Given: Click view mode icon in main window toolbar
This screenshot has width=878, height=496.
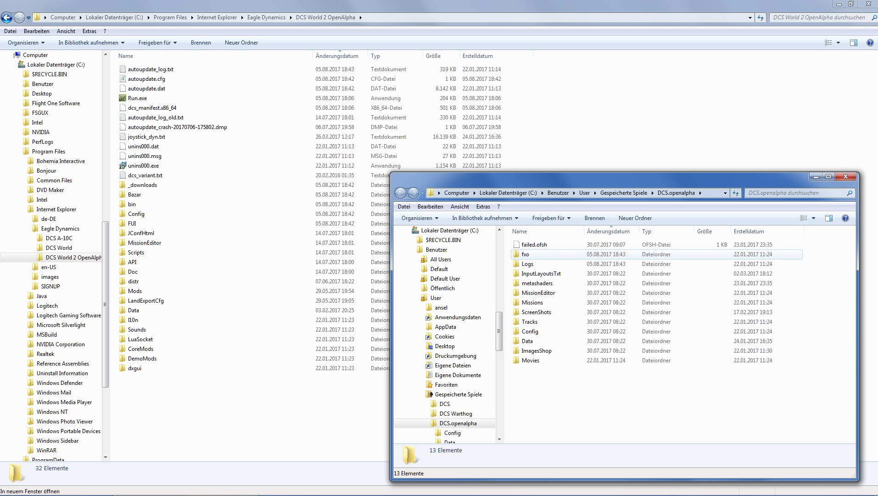Looking at the screenshot, I should point(828,43).
